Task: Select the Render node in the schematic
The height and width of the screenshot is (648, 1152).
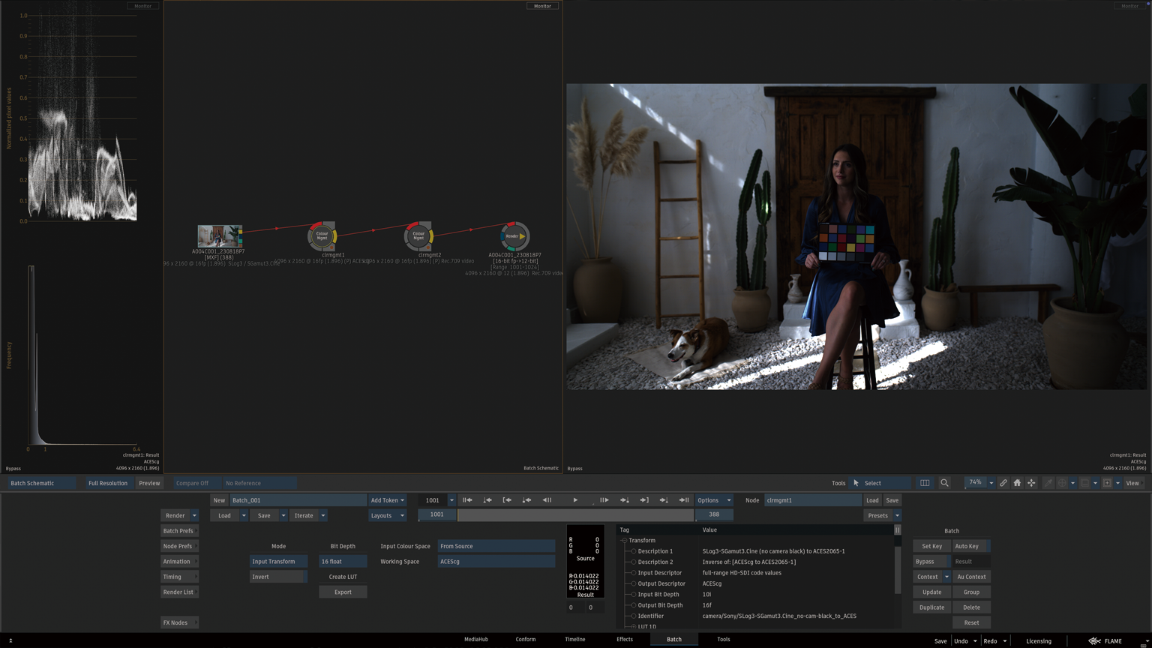Action: pyautogui.click(x=514, y=236)
